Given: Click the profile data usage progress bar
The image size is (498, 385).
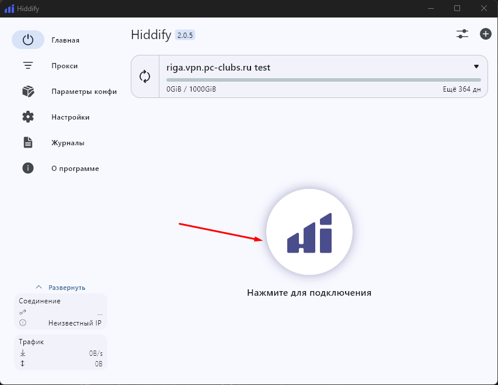Looking at the screenshot, I should 323,80.
